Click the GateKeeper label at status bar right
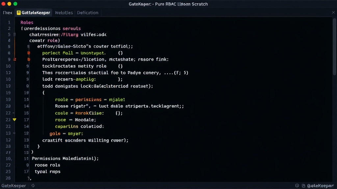 point(321,186)
